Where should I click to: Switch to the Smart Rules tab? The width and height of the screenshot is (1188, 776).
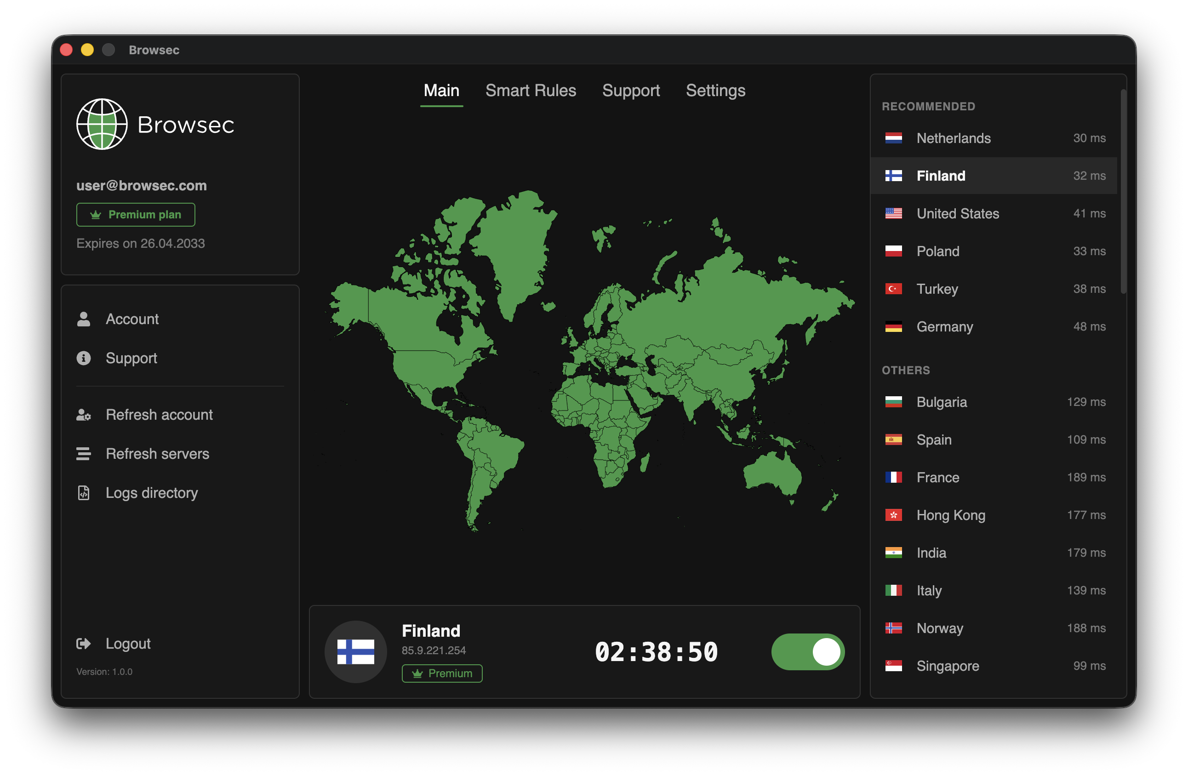(531, 90)
